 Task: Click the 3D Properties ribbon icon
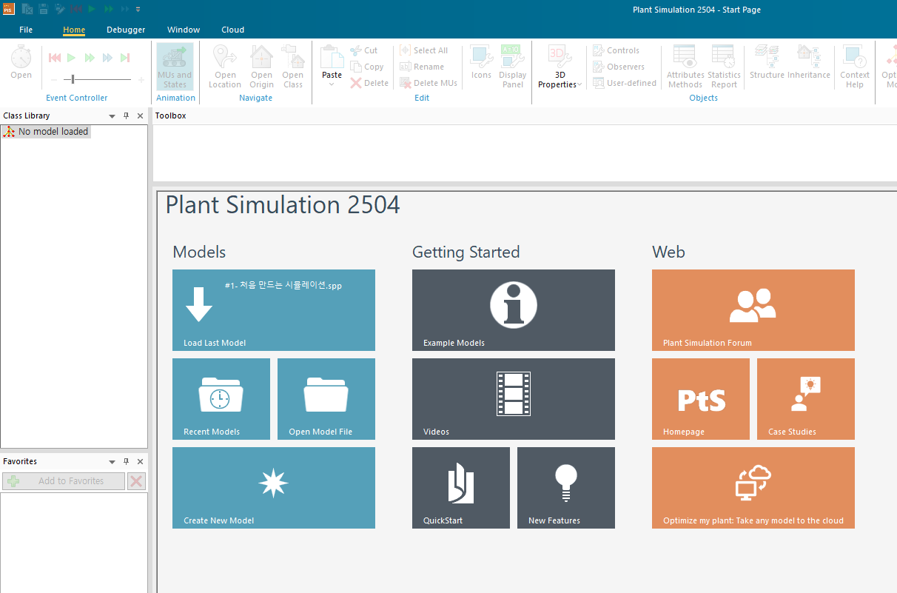(x=560, y=56)
